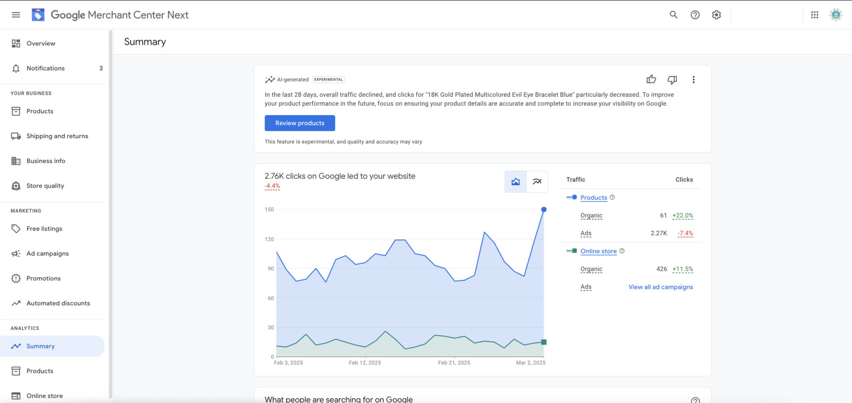The height and width of the screenshot is (403, 852).
Task: Click the info icon next to Products traffic
Action: (x=612, y=198)
